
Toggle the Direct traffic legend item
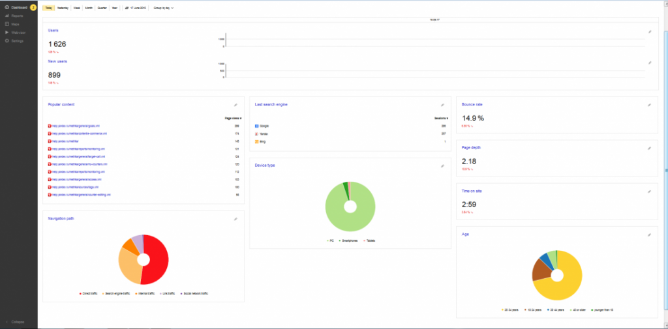89,294
